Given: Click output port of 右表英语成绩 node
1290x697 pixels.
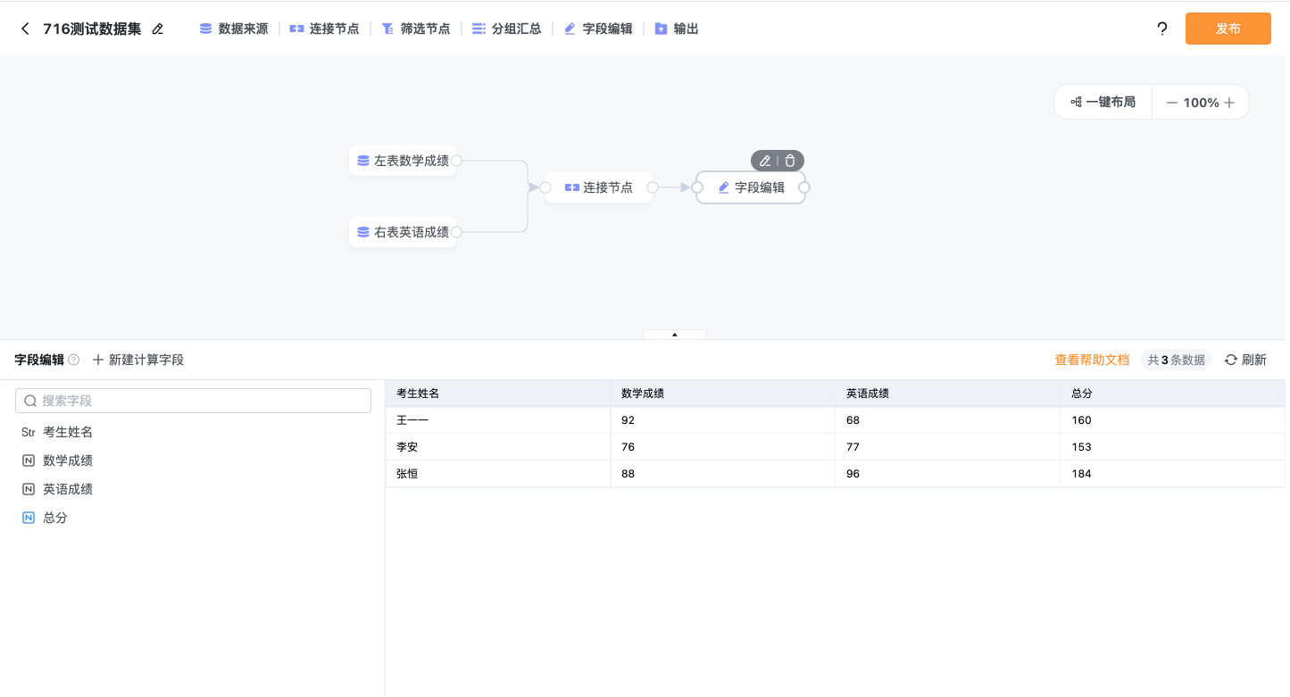Looking at the screenshot, I should click(x=456, y=232).
